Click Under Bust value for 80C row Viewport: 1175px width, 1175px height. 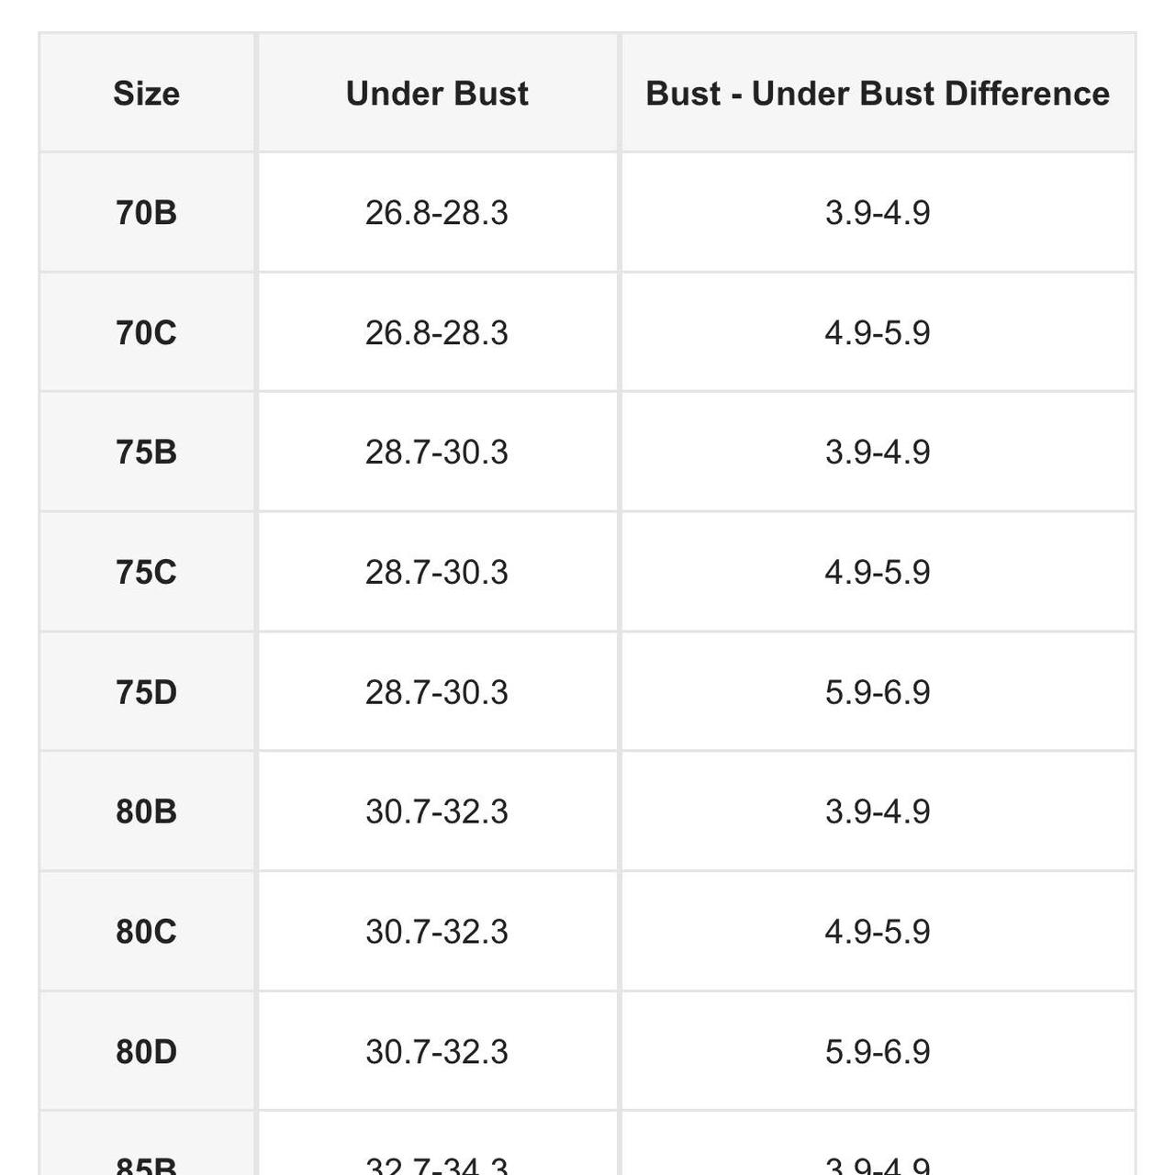tap(436, 932)
